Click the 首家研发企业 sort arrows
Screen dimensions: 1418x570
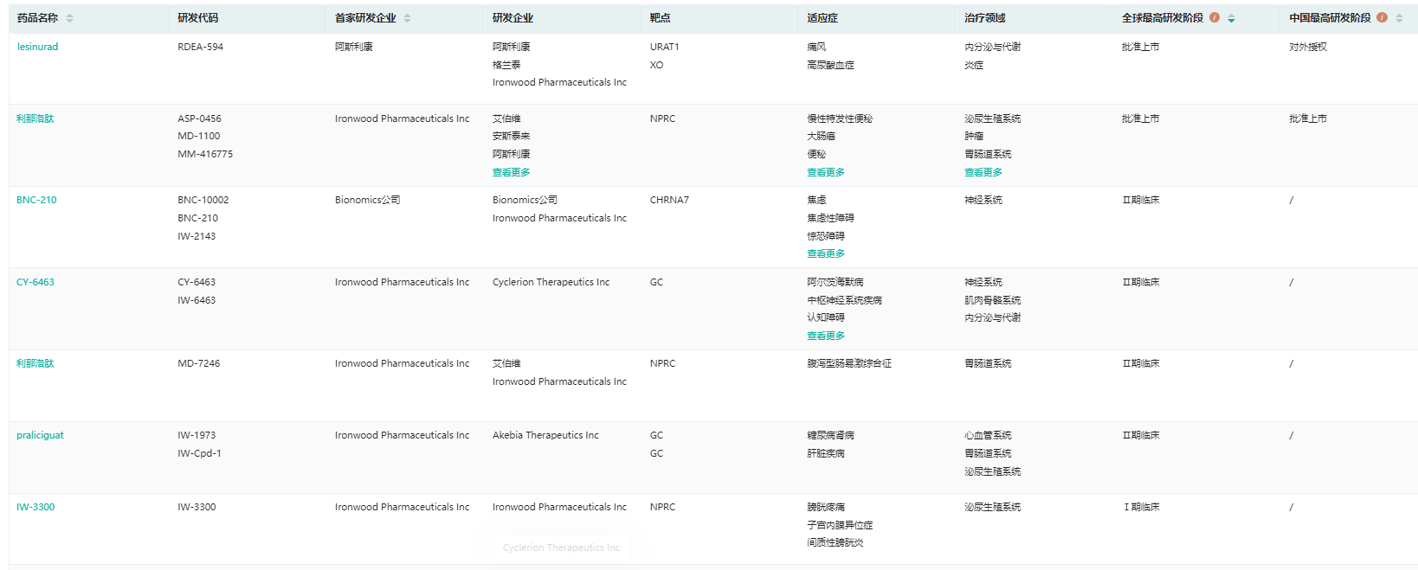[407, 18]
